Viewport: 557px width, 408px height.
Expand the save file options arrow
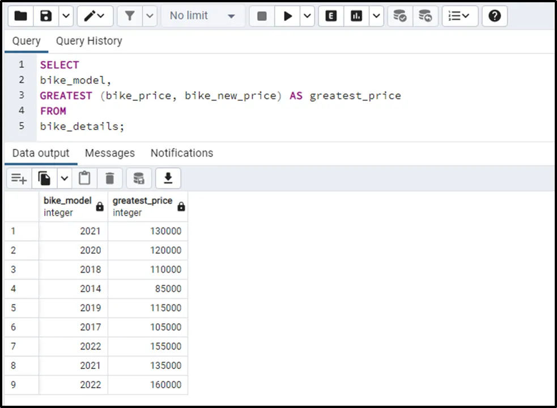[66, 16]
